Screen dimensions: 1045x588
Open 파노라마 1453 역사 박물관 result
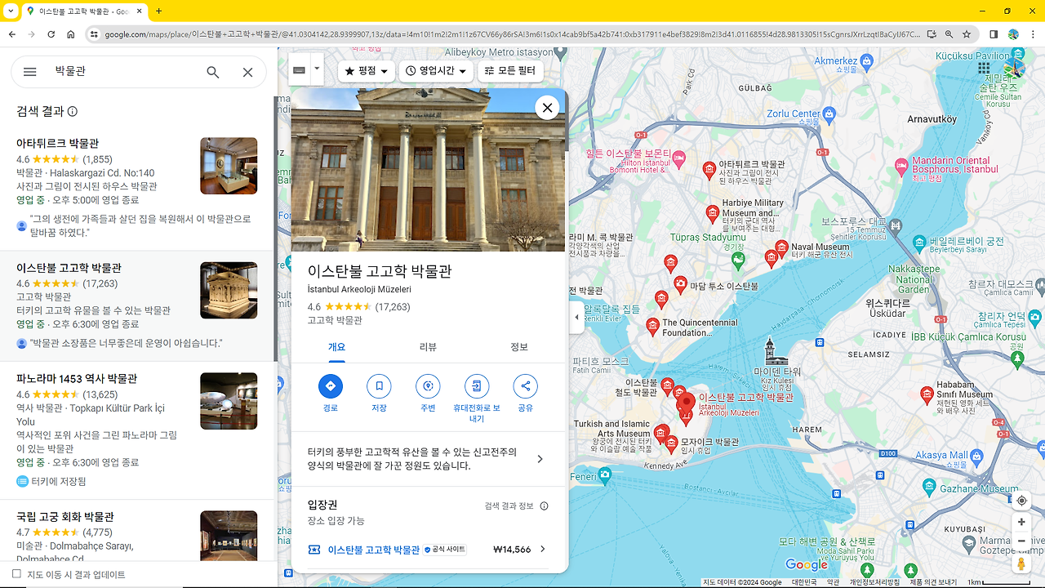[77, 379]
